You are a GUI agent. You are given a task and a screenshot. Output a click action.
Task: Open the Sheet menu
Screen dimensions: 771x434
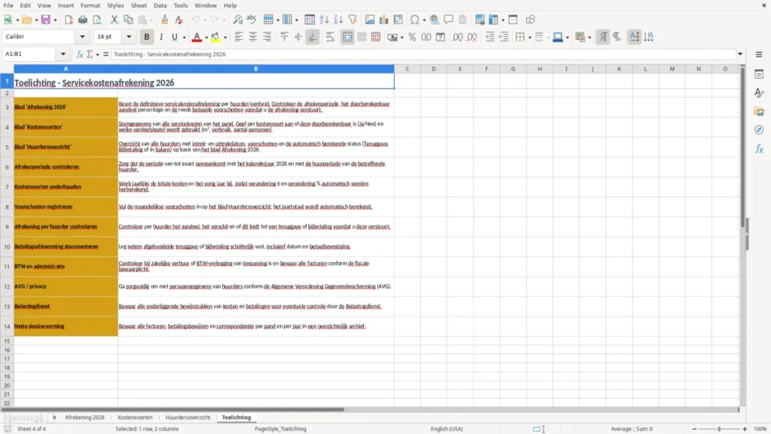tap(139, 5)
